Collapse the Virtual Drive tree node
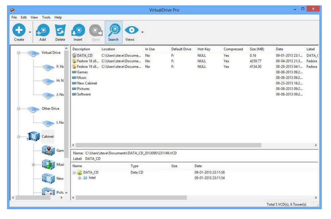Screen dimensions: 331x219 (19, 53)
